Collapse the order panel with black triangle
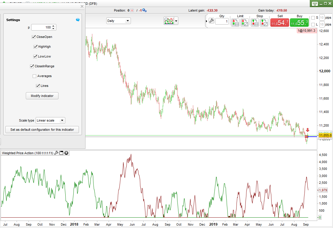Screen dimensions: 333x228 coord(207,21)
